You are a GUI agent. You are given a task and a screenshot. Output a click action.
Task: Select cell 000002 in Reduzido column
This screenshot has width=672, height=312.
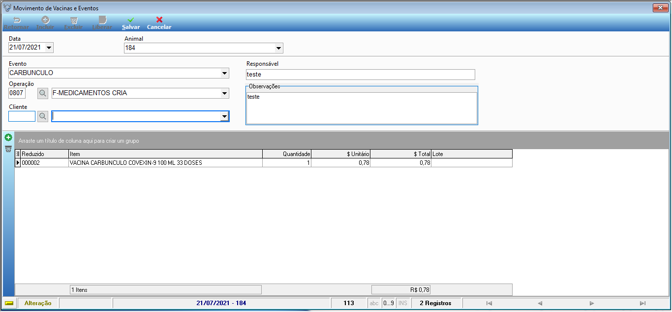click(44, 163)
